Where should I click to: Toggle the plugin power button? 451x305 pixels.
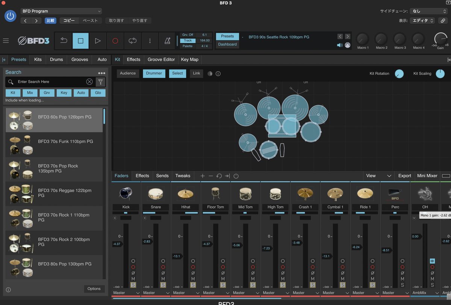11,16
